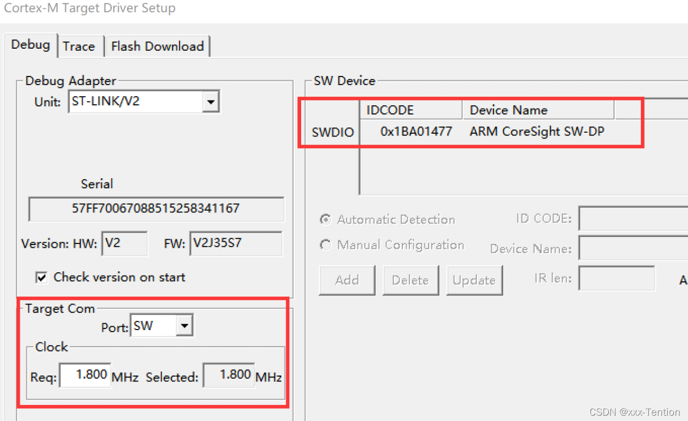The image size is (688, 421).
Task: Select Manual Configuration radio button
Action: (x=325, y=245)
